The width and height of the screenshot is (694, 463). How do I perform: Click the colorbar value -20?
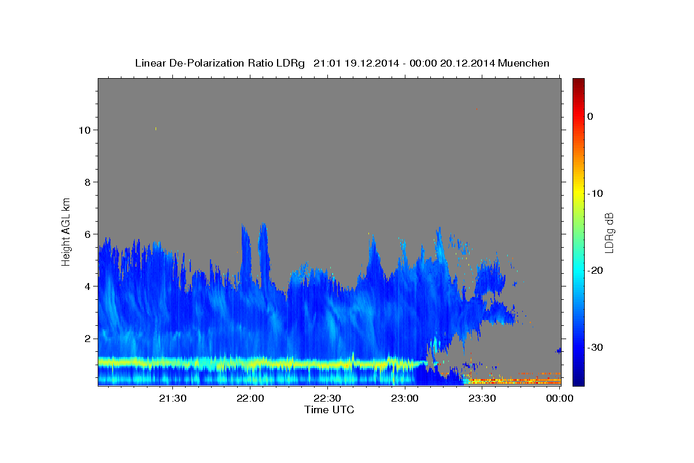click(595, 270)
